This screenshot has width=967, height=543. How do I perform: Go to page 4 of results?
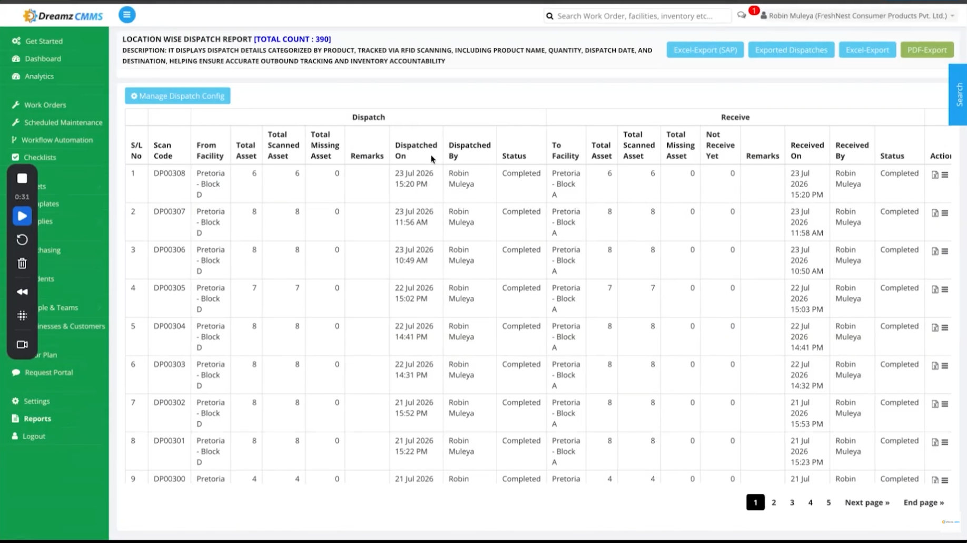point(810,502)
